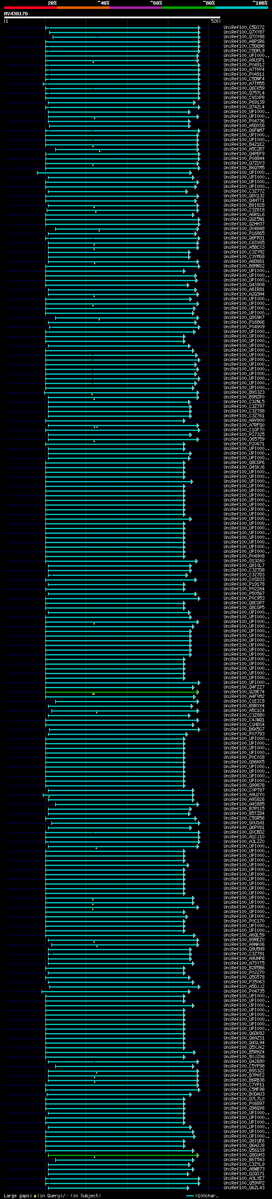The height and width of the screenshot is (1199, 272).
Task: Select label UniRef100_P16865
Action: [x=244, y=233]
